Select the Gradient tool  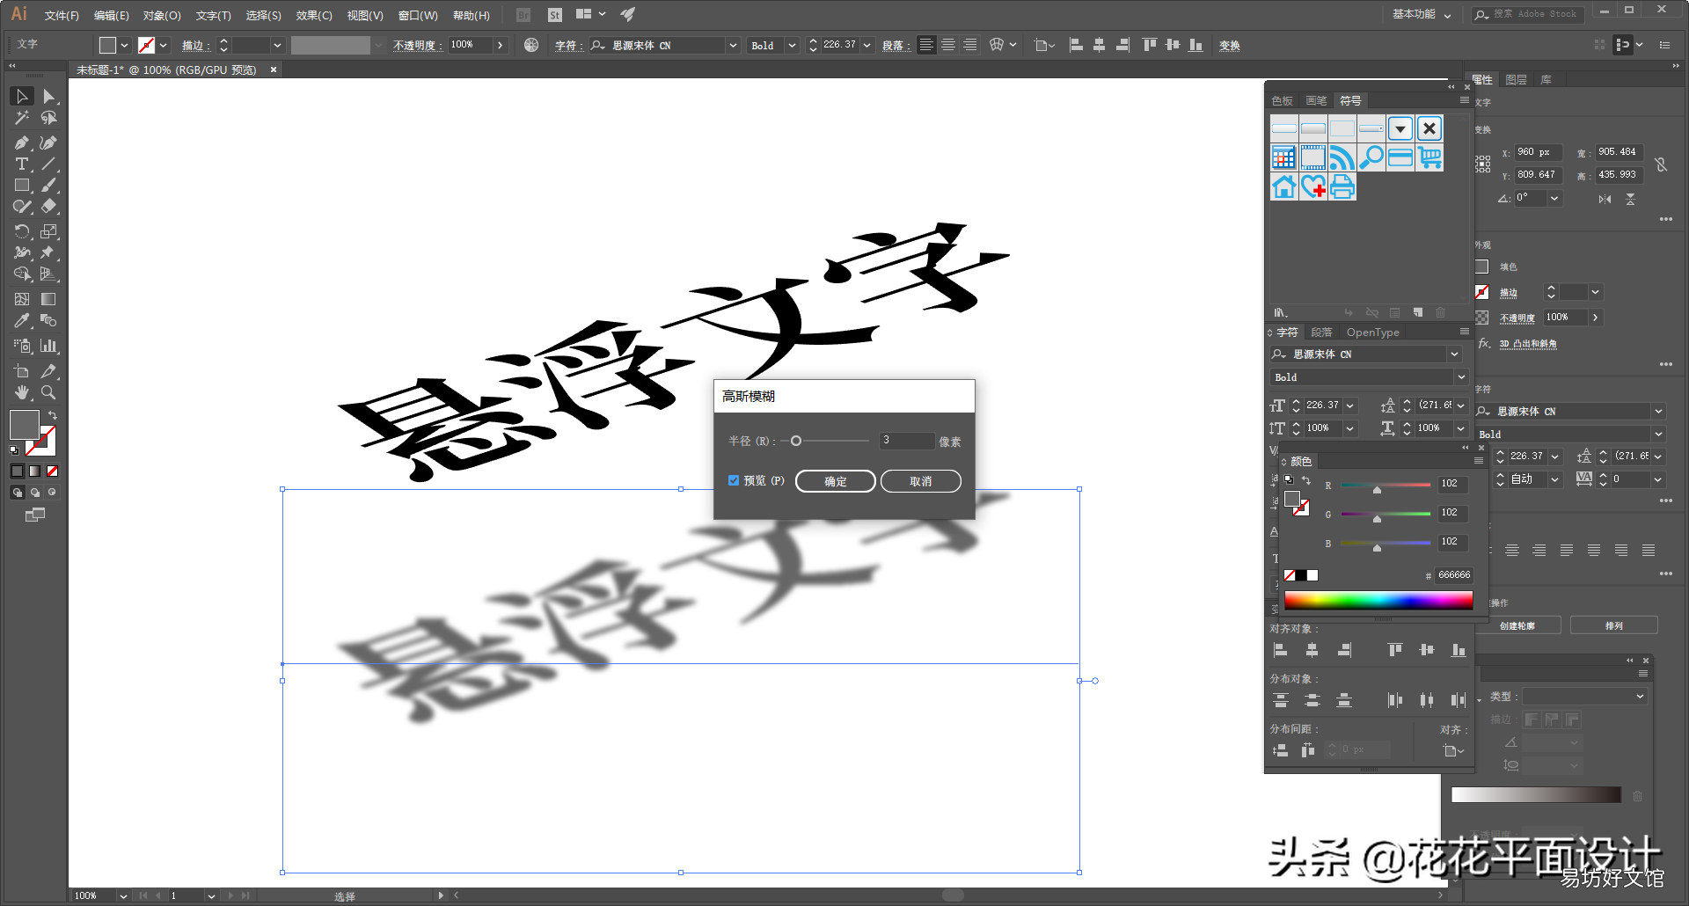(x=49, y=299)
